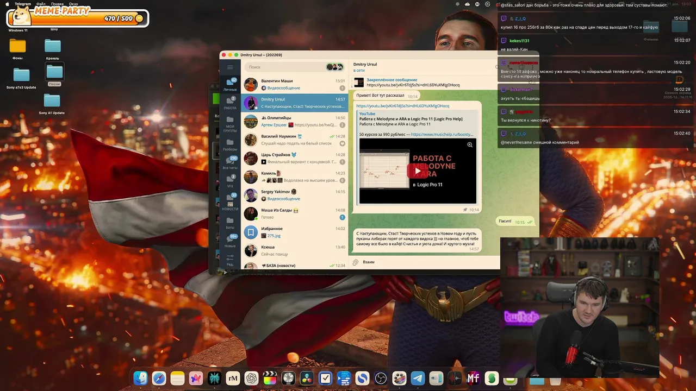Open chat with Камиль

(x=295, y=176)
